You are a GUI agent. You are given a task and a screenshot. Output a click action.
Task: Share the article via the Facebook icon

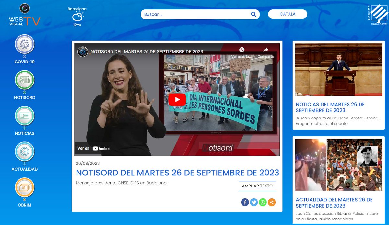click(245, 202)
